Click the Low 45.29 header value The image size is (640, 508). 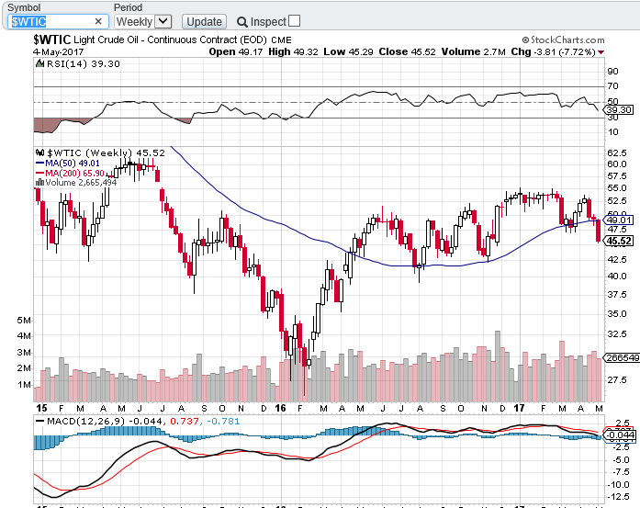tap(348, 51)
